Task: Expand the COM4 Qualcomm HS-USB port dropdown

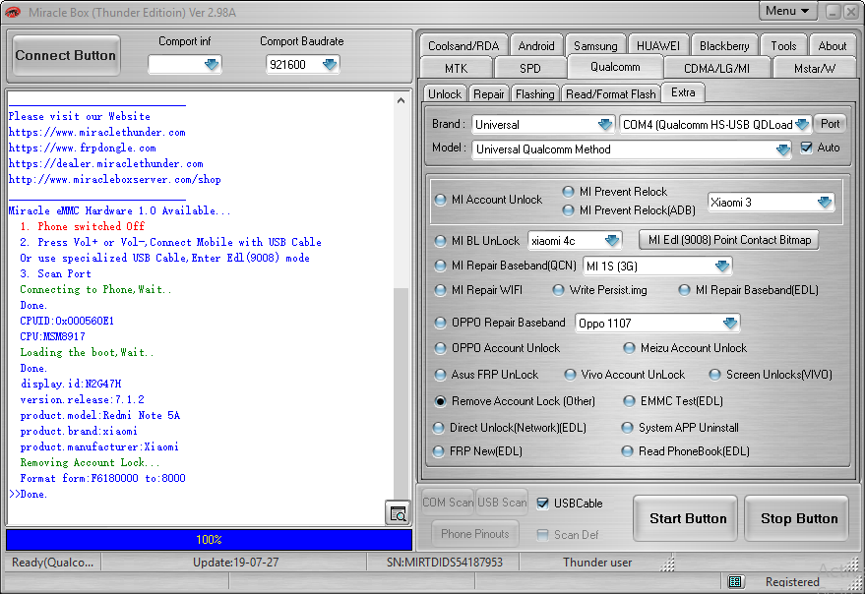Action: [802, 124]
